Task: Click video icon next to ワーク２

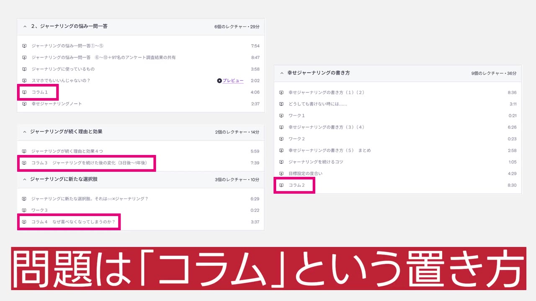Action: 281,139
